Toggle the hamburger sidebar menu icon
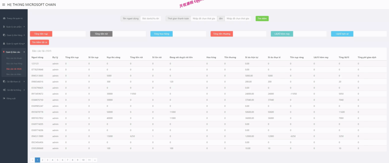 coord(3,5)
